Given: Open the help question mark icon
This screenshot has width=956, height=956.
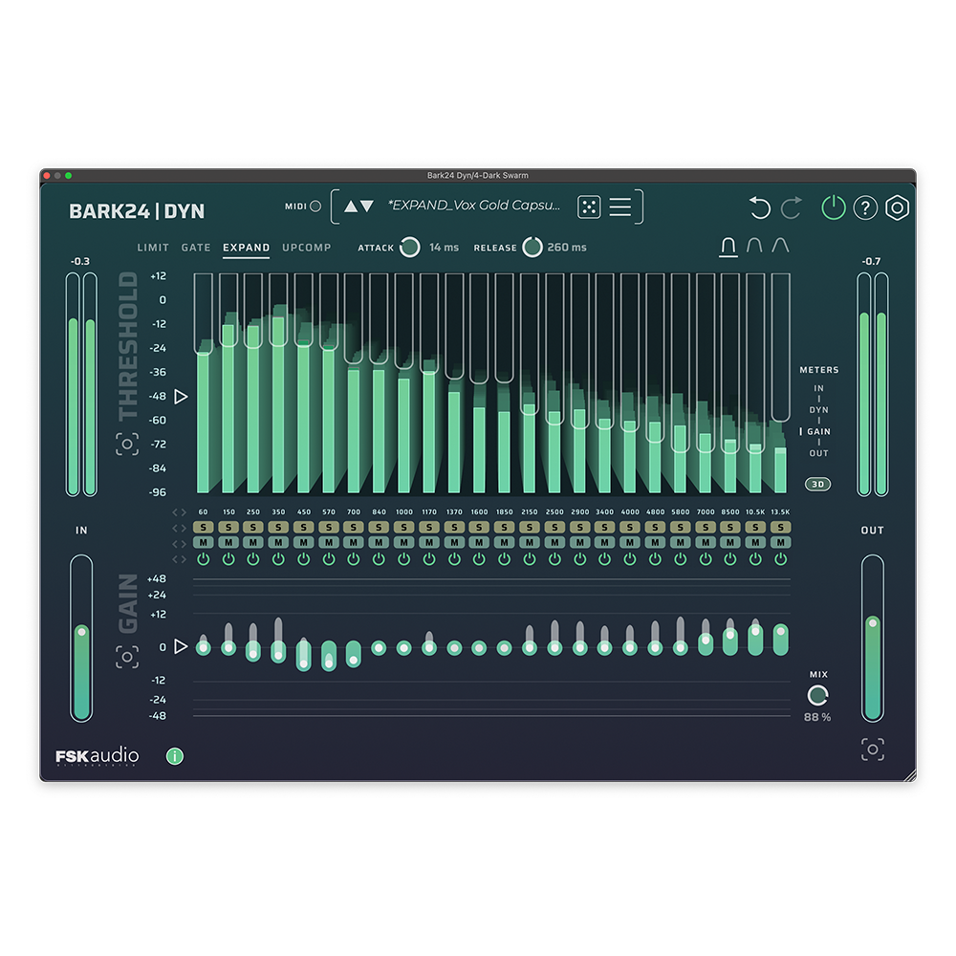Looking at the screenshot, I should coord(865,207).
